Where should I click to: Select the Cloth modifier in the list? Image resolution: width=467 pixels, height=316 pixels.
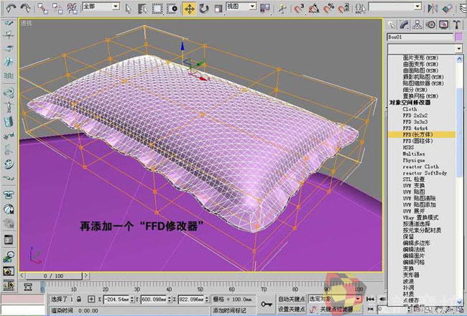[410, 109]
